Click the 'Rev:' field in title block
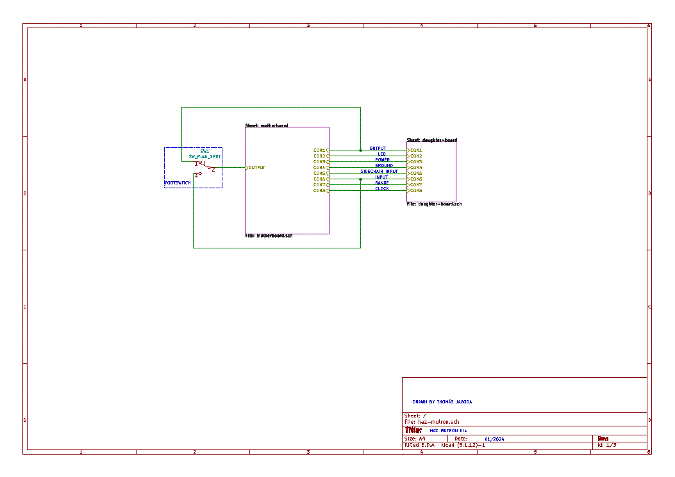The width and height of the screenshot is (675, 477). (603, 439)
